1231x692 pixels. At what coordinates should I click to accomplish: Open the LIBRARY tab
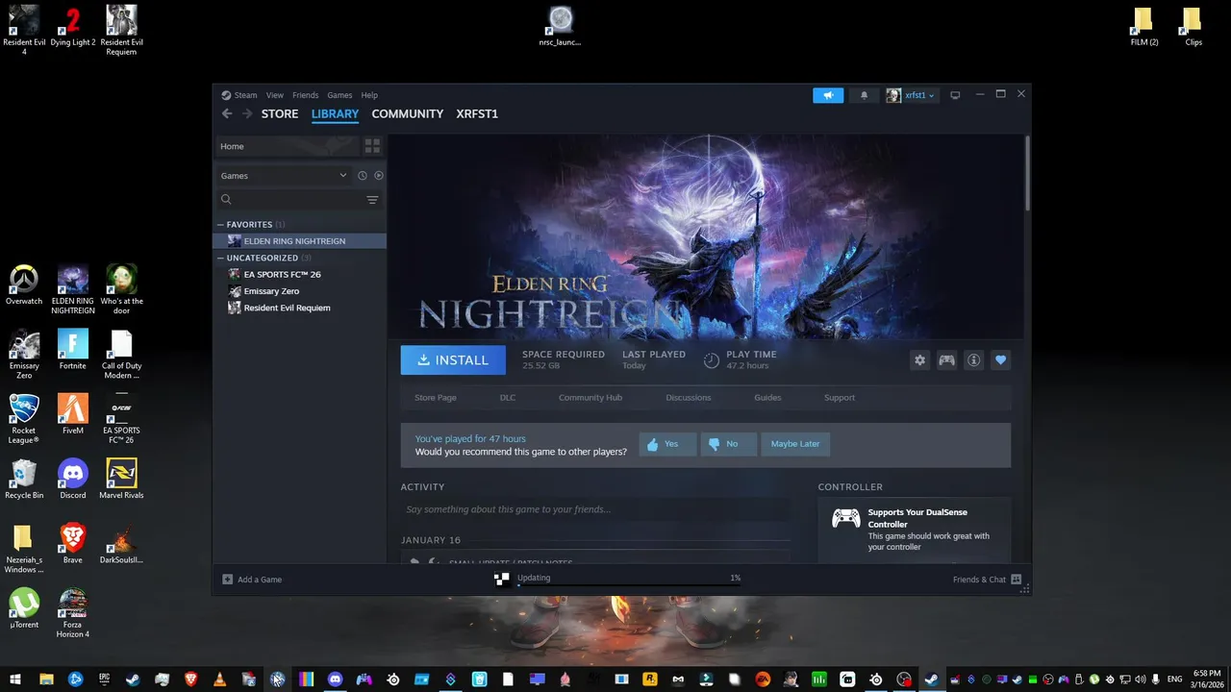pyautogui.click(x=335, y=113)
